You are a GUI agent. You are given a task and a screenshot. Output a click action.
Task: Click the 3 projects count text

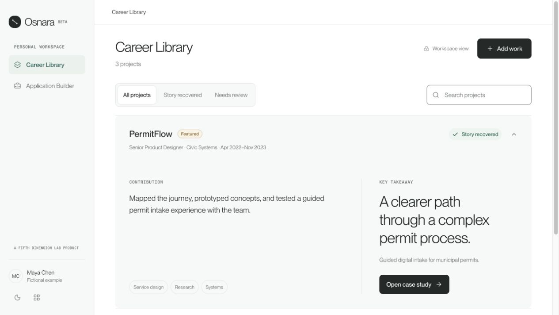click(x=128, y=64)
